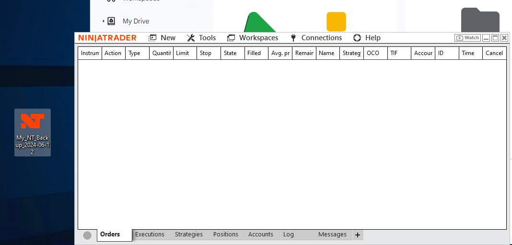The width and height of the screenshot is (512, 245).
Task: Expand My Drive tree arrow
Action: tap(104, 21)
